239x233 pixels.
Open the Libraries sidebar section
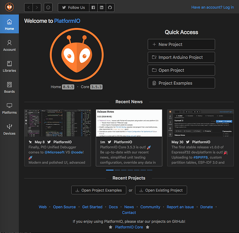click(x=9, y=67)
